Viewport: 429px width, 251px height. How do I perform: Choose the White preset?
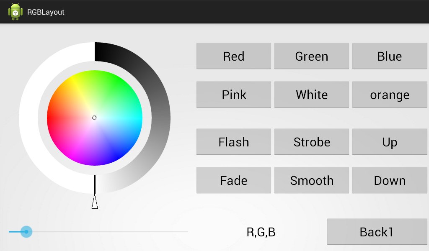[311, 95]
